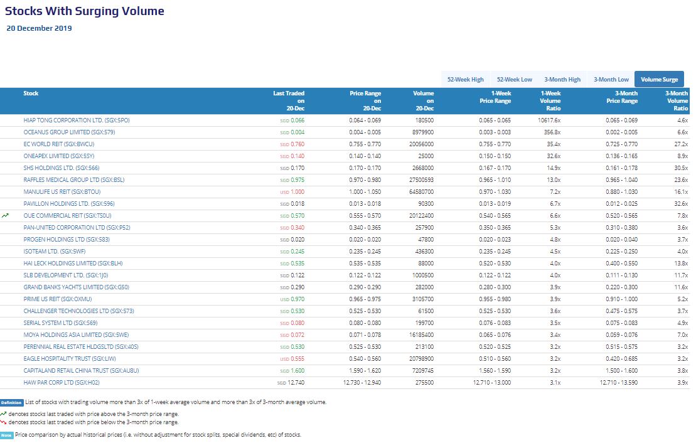Image resolution: width=696 pixels, height=448 pixels.
Task: Open HAW PAR CORP LTD link
Action: (x=62, y=383)
